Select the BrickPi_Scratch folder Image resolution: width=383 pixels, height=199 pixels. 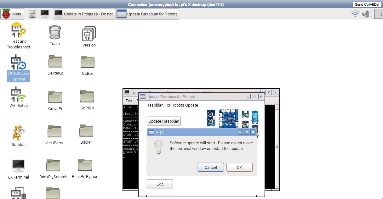coord(54,169)
